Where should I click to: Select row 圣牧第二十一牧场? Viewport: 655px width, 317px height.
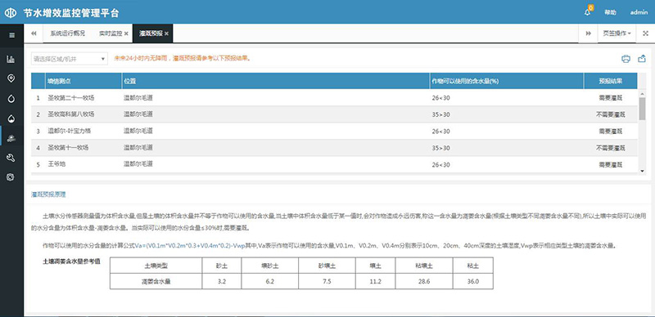point(334,97)
